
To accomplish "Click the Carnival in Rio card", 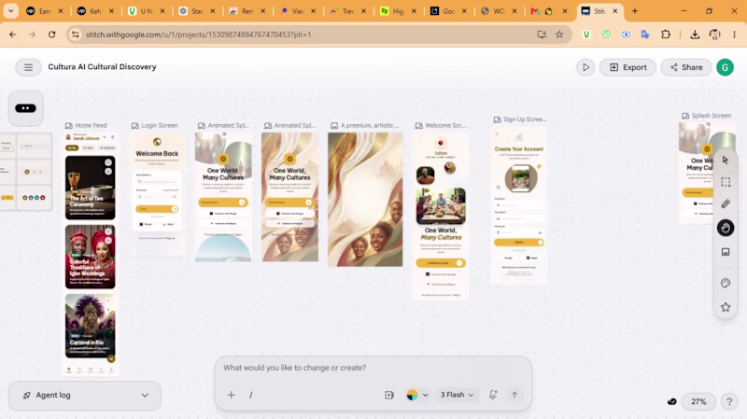I will (x=90, y=327).
